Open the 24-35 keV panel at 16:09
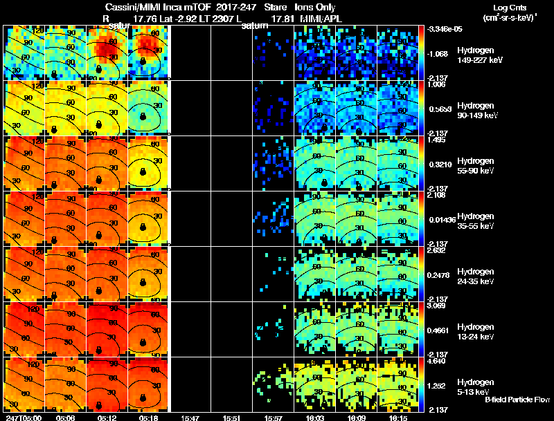 click(x=357, y=274)
